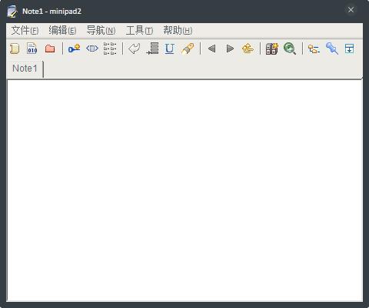
Task: Select the highlighter marker icon
Action: [x=188, y=49]
